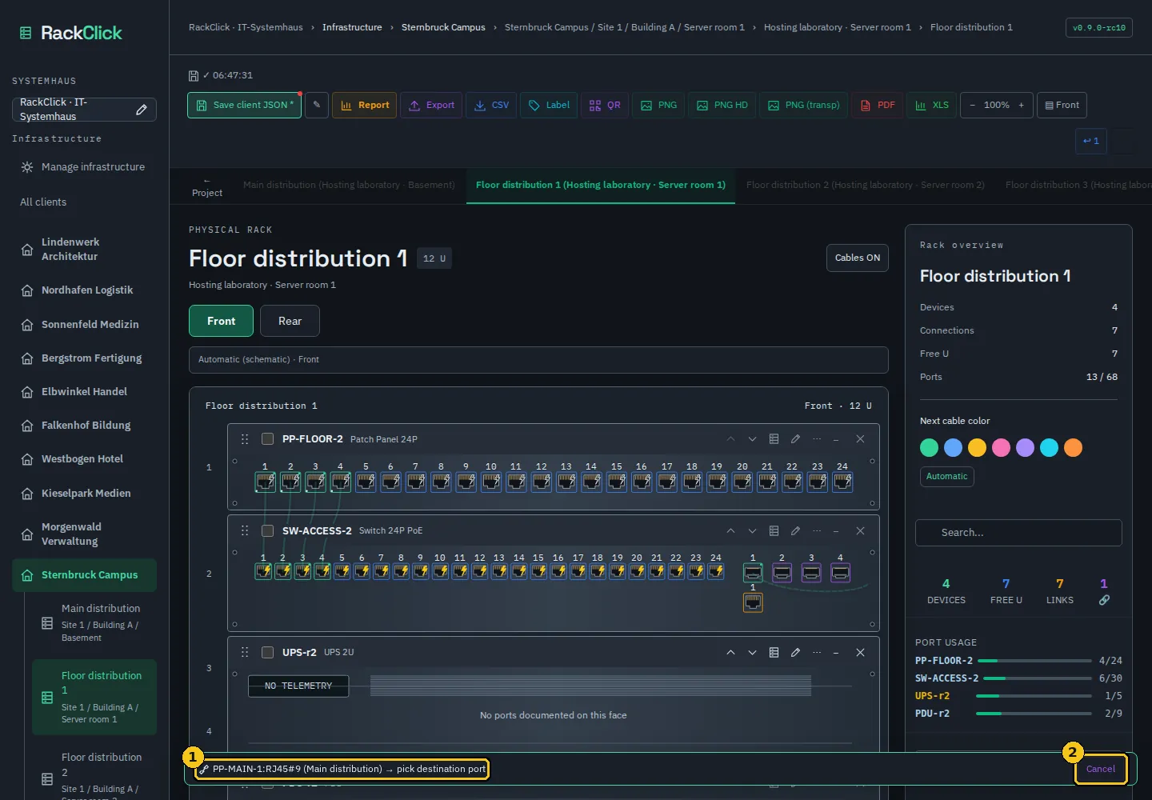
Task: Remove the UPS-r2 device with X icon
Action: click(860, 652)
